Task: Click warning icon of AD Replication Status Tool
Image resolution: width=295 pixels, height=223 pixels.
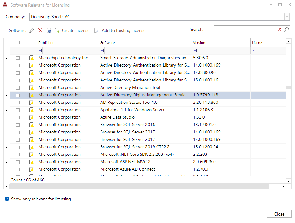Action: click(x=32, y=103)
